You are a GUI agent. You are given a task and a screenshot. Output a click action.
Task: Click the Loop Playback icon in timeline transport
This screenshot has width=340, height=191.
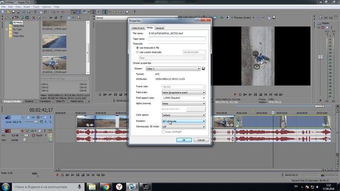[62, 175]
